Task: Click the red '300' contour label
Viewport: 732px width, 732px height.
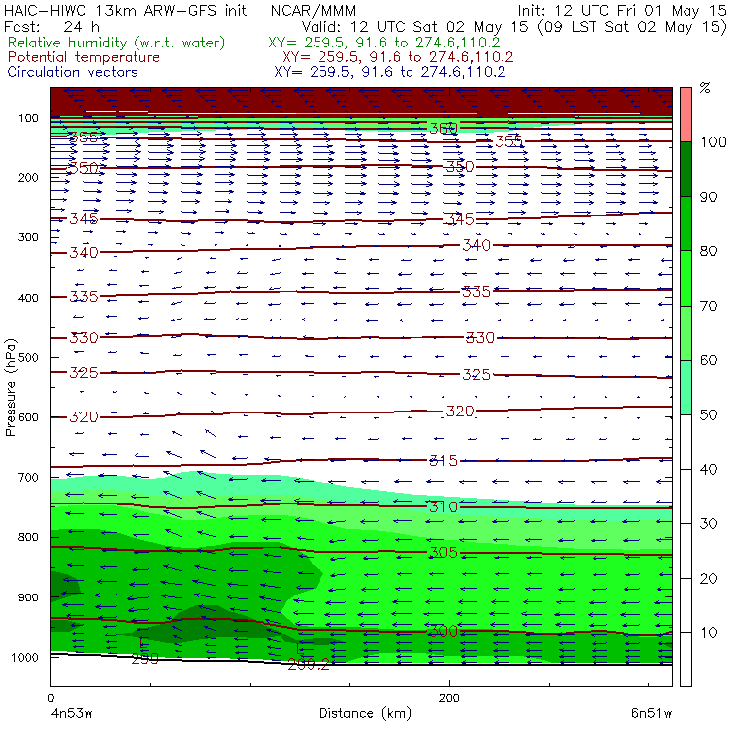Action: pos(443,632)
